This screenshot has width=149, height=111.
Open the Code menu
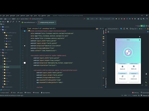pyautogui.click(x=18, y=16)
